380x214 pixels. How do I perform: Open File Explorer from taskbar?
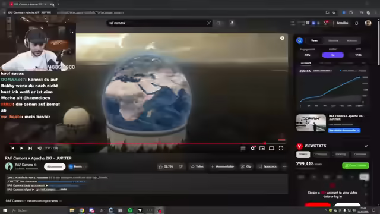click(x=72, y=210)
